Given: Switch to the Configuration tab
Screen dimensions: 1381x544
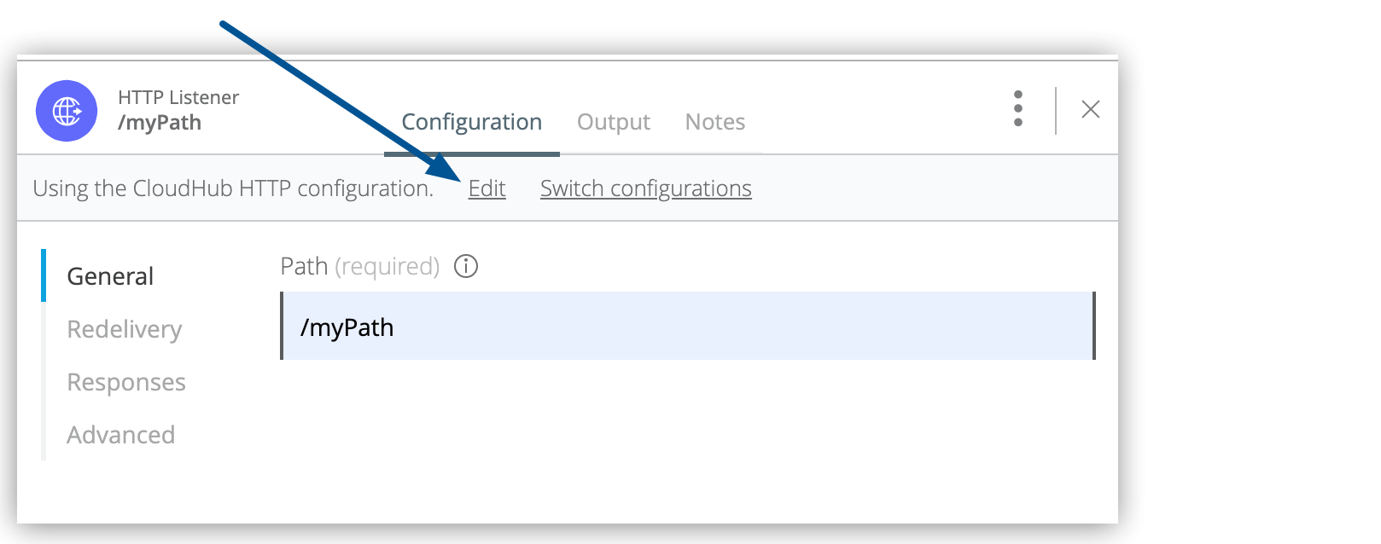Looking at the screenshot, I should pos(471,123).
